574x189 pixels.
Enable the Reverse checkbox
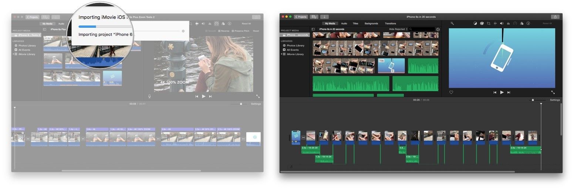[219, 31]
